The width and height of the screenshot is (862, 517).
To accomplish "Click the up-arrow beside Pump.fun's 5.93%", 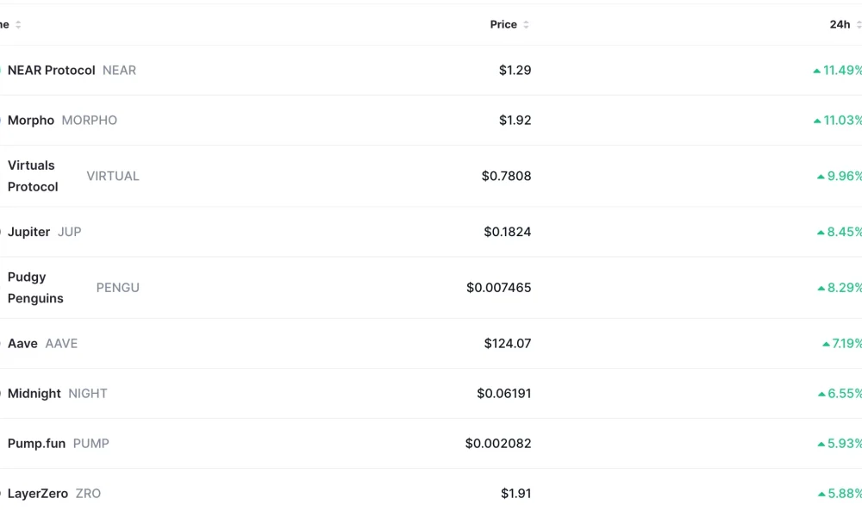I will [x=820, y=443].
